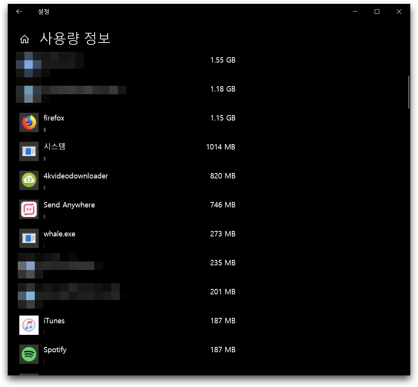This screenshot has width=418, height=387.
Task: Select the whale.exe label
Action: coord(59,234)
